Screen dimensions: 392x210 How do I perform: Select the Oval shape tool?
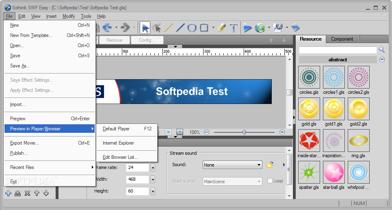pyautogui.click(x=192, y=28)
